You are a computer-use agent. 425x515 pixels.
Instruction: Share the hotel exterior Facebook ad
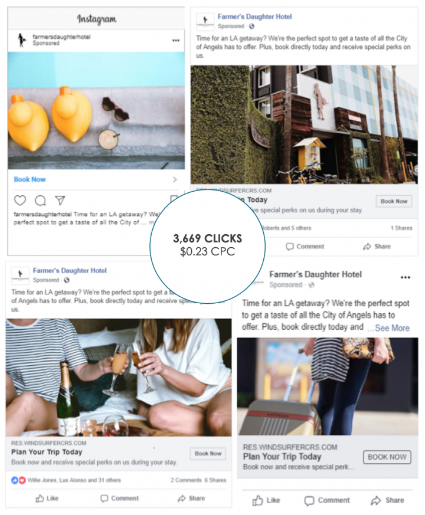(x=377, y=247)
